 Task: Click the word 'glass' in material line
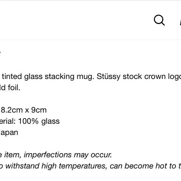pyautogui.click(x=50, y=121)
